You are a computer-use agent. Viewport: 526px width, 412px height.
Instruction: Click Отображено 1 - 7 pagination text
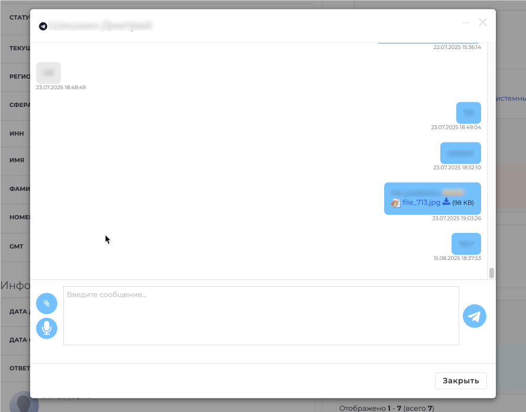click(387, 408)
